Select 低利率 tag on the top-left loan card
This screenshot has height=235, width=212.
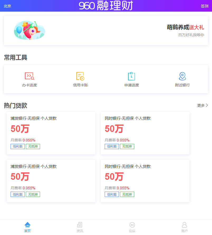click(18, 146)
